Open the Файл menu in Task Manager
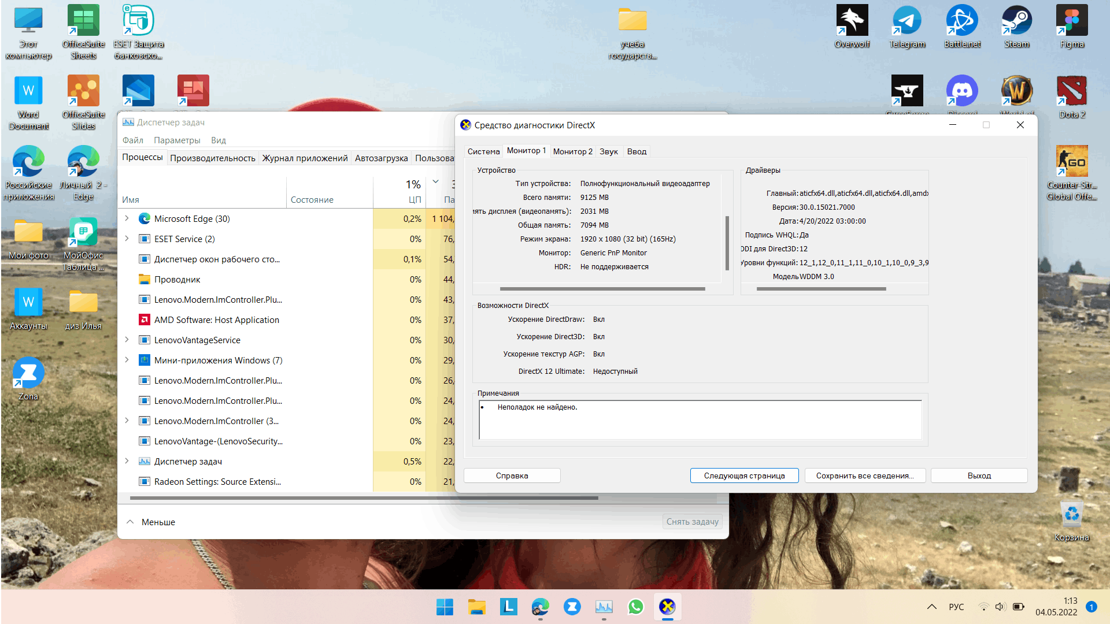This screenshot has height=624, width=1110. coord(132,140)
